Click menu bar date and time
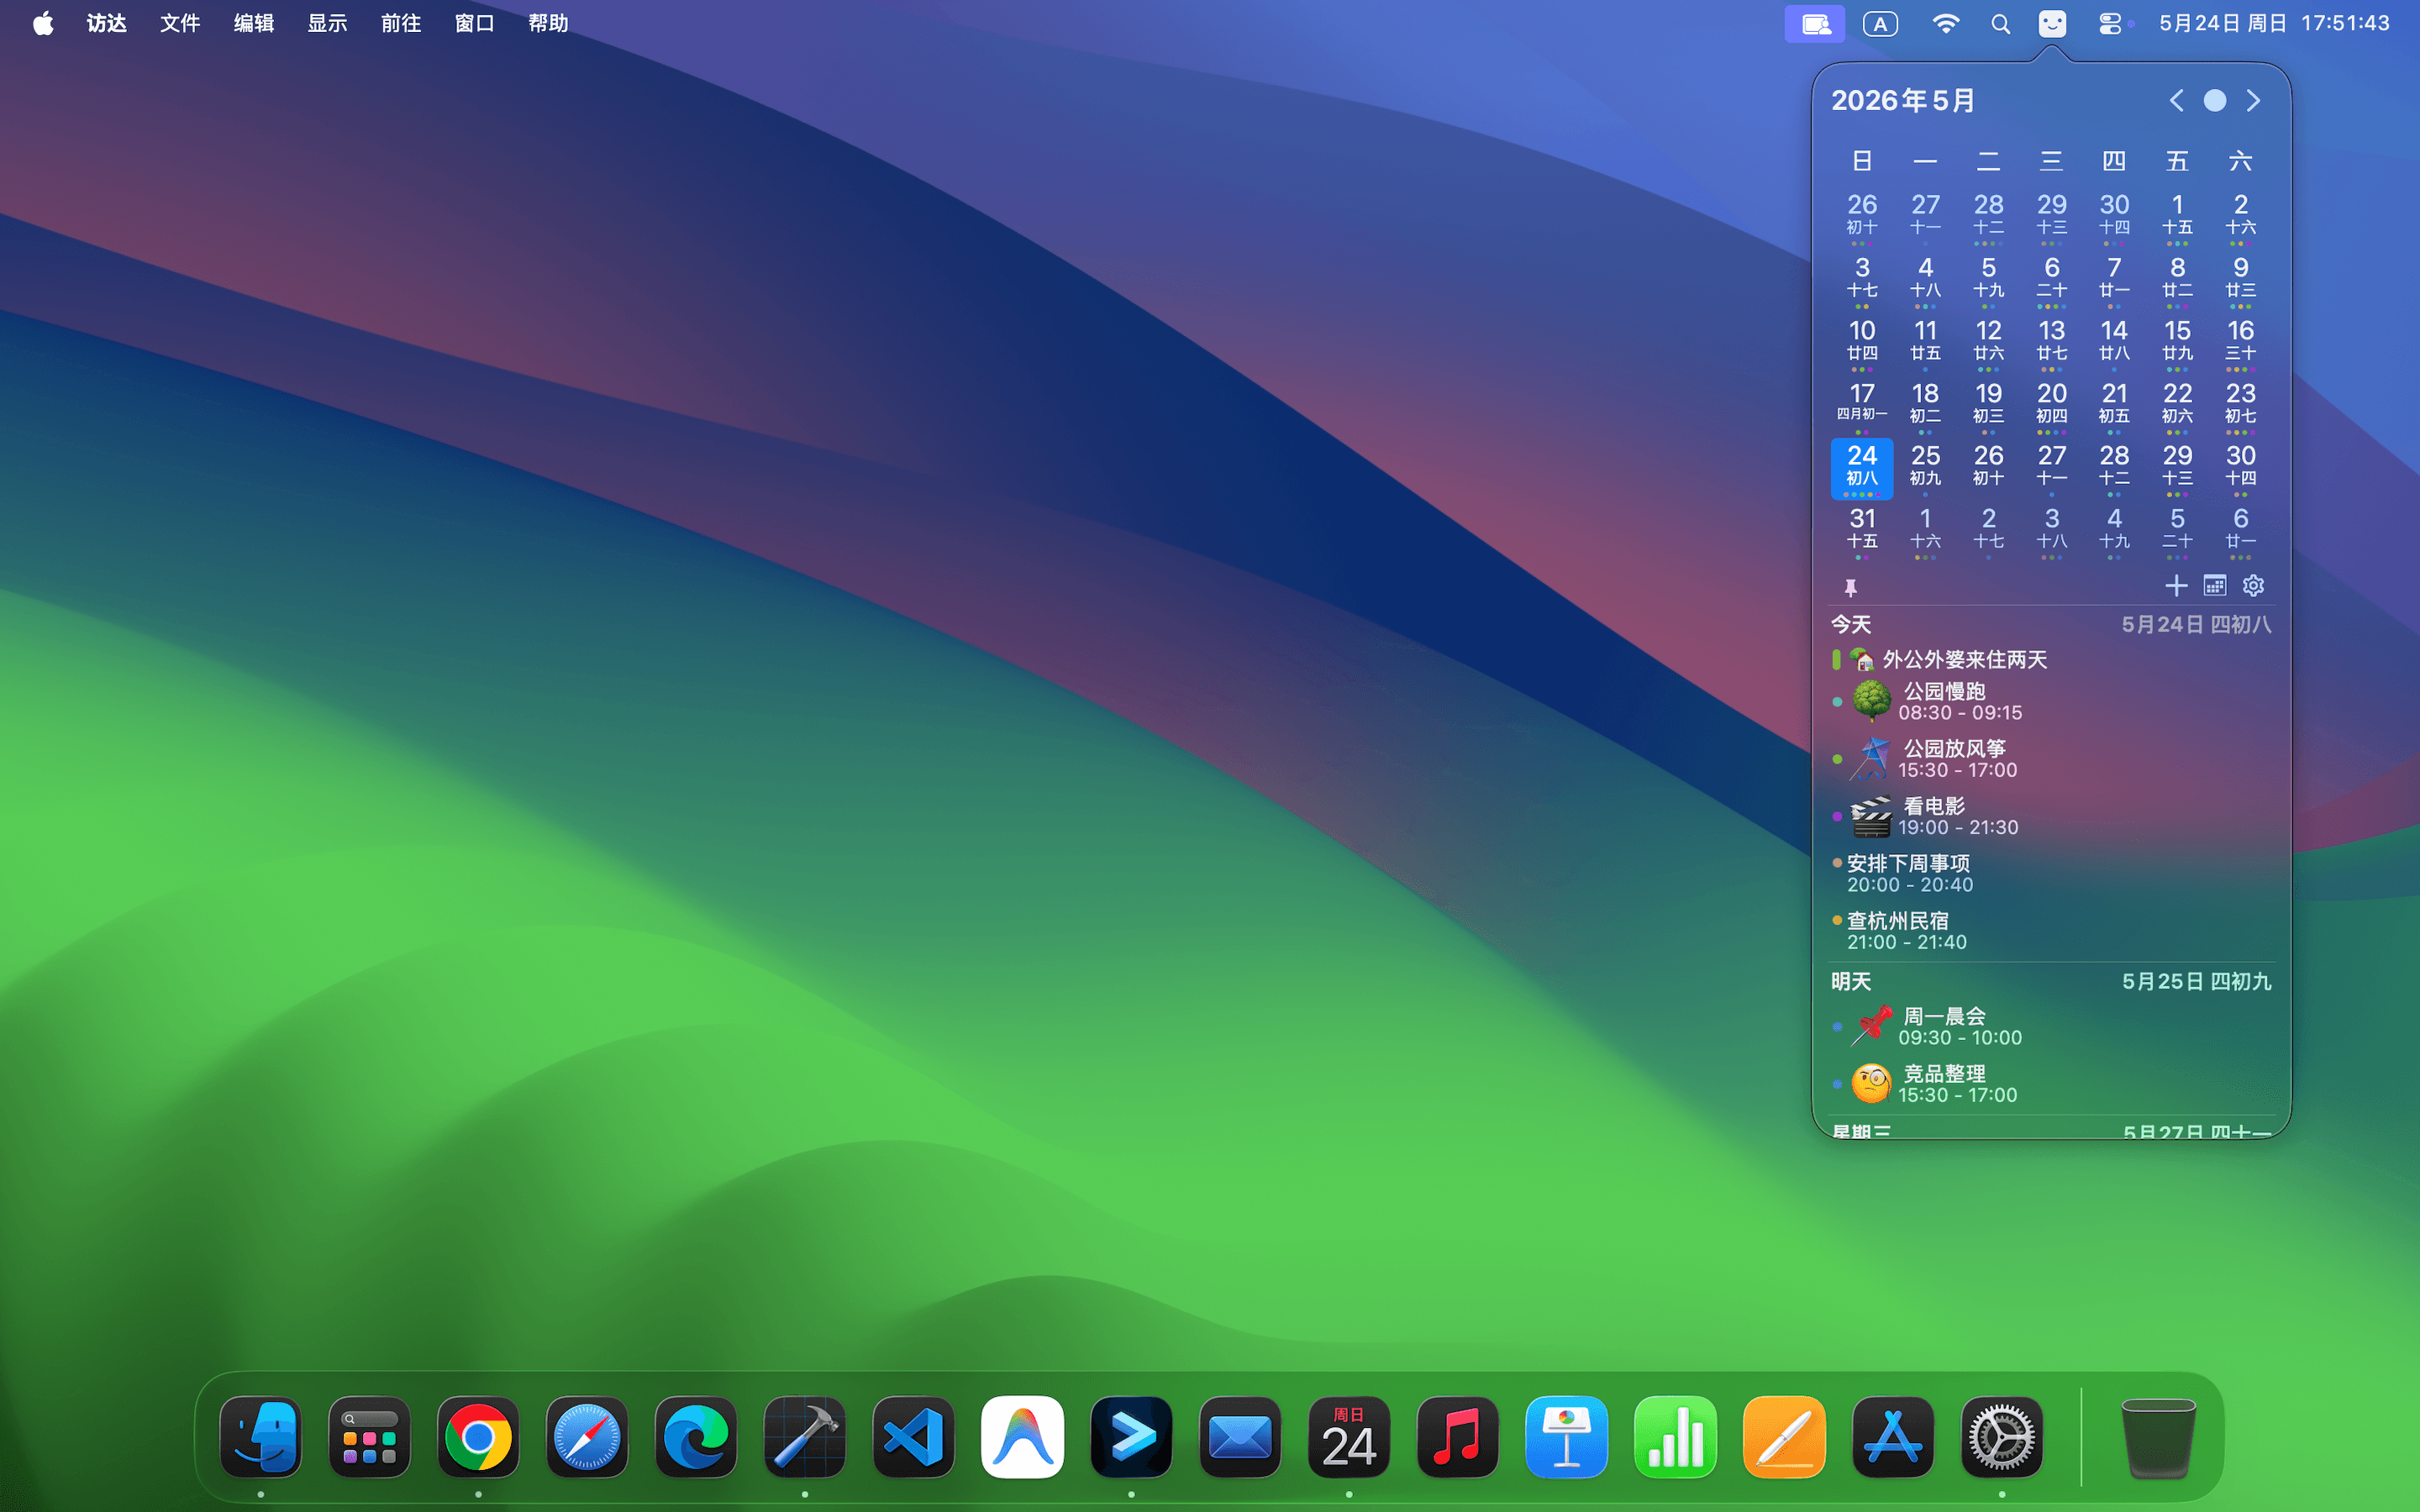The height and width of the screenshot is (1512, 2420). point(2274,23)
